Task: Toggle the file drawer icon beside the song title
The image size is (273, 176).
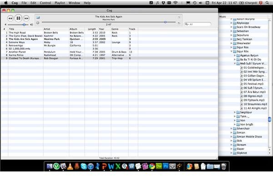Action: (38, 17)
